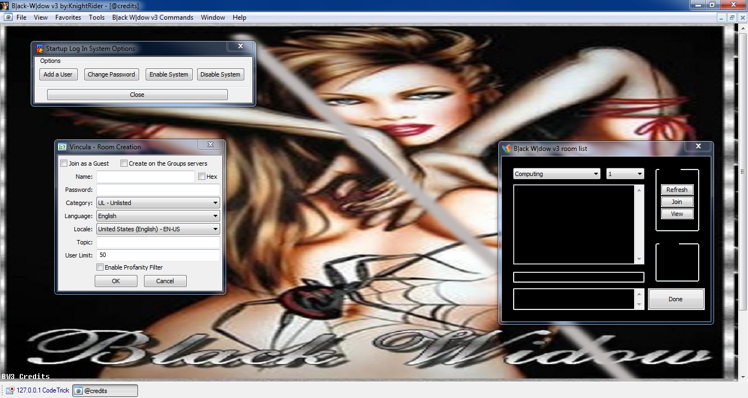Click the room list scrollbar down arrow
Viewport: 748px width, 398px height.
coord(640,259)
